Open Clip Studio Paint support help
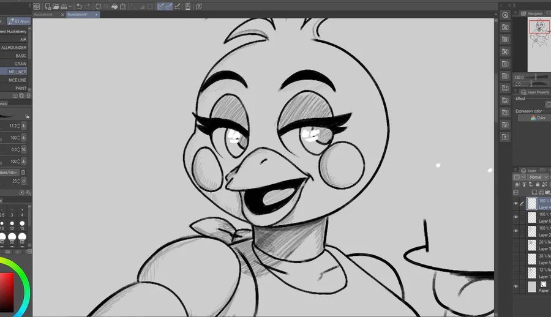 198,6
